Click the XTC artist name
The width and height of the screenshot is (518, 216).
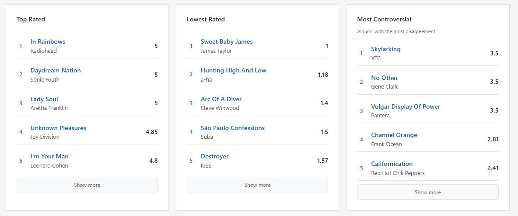click(376, 58)
